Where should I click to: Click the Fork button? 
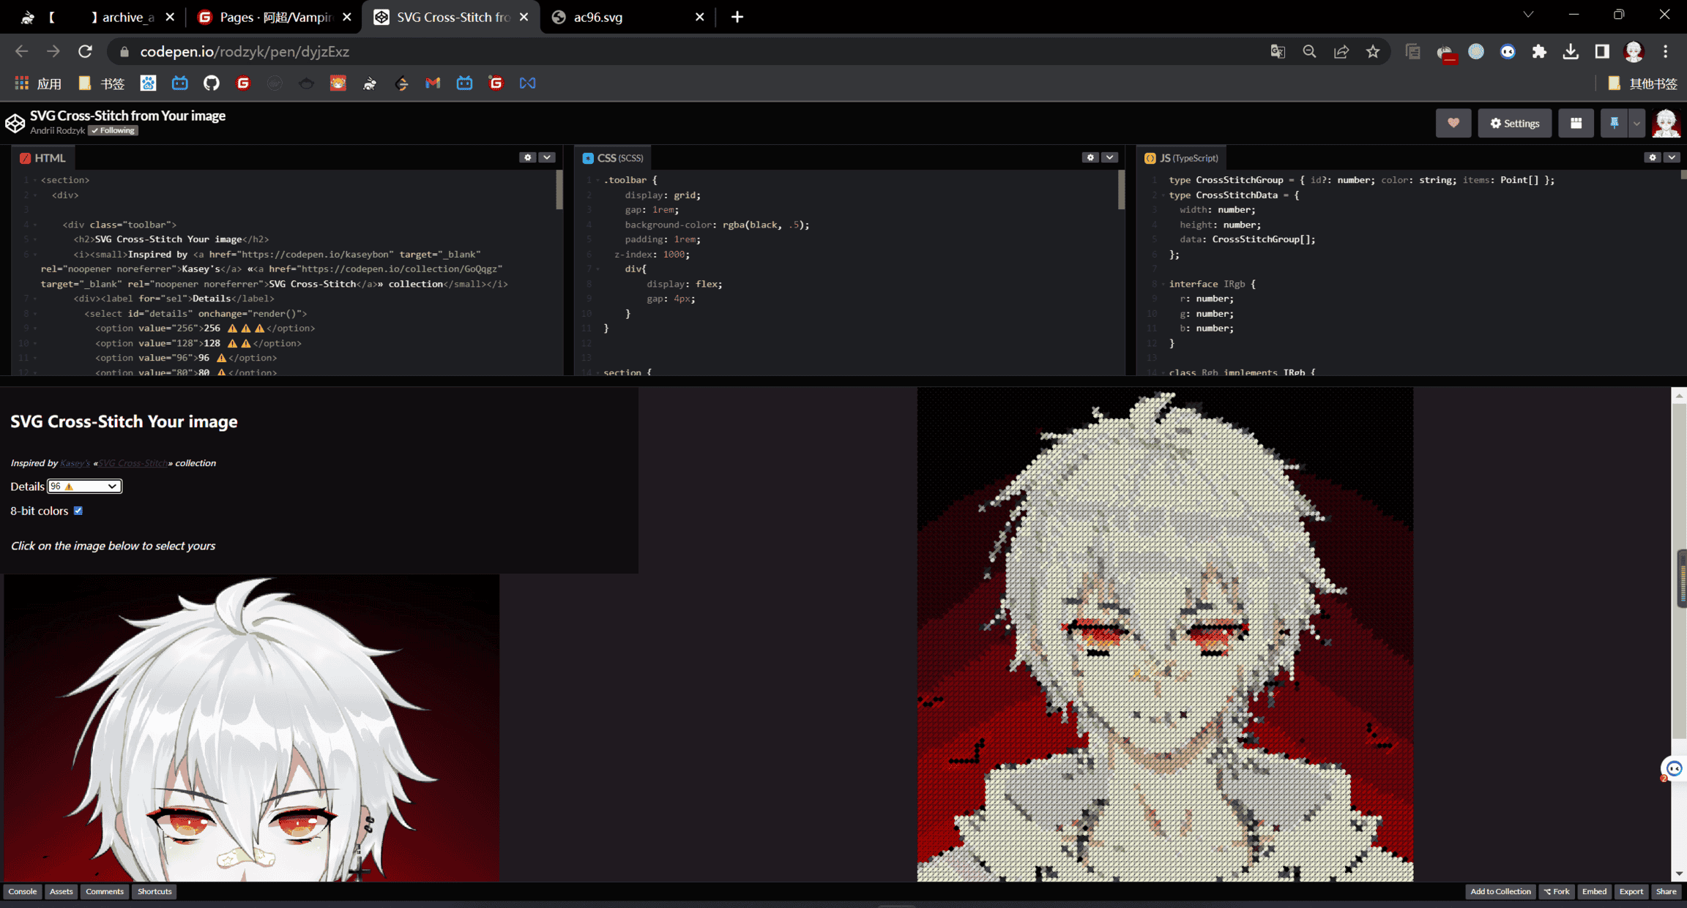[x=1557, y=891]
